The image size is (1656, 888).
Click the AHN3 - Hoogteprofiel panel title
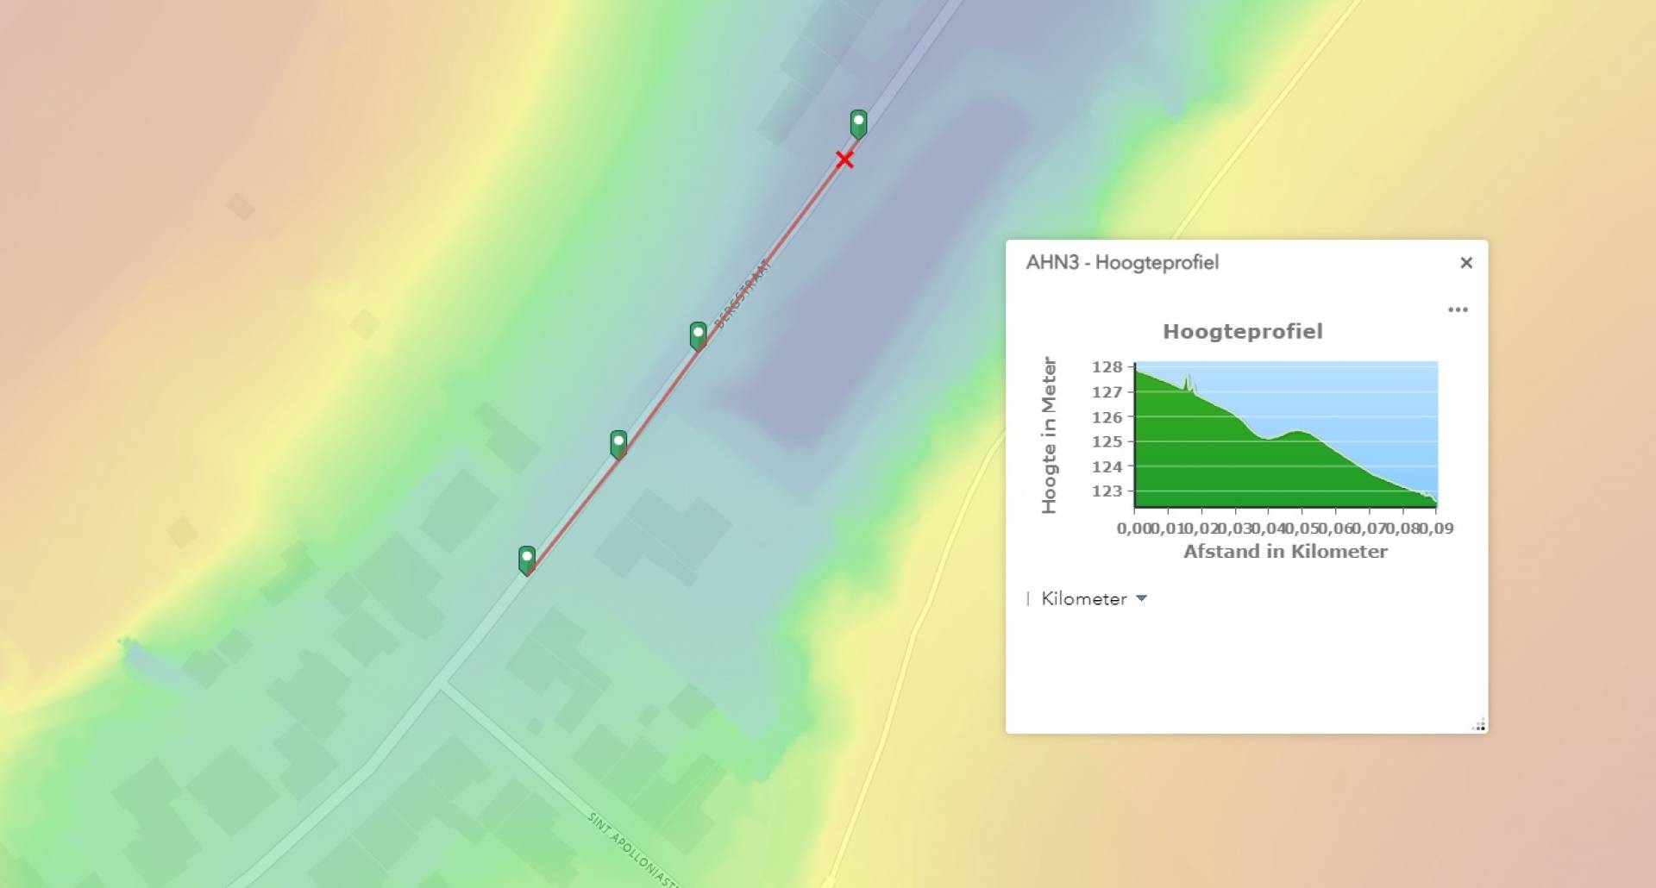[1122, 263]
